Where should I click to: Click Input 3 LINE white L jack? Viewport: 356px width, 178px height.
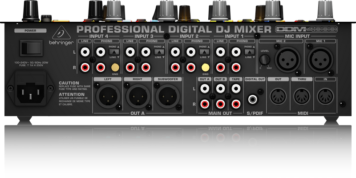130,52
